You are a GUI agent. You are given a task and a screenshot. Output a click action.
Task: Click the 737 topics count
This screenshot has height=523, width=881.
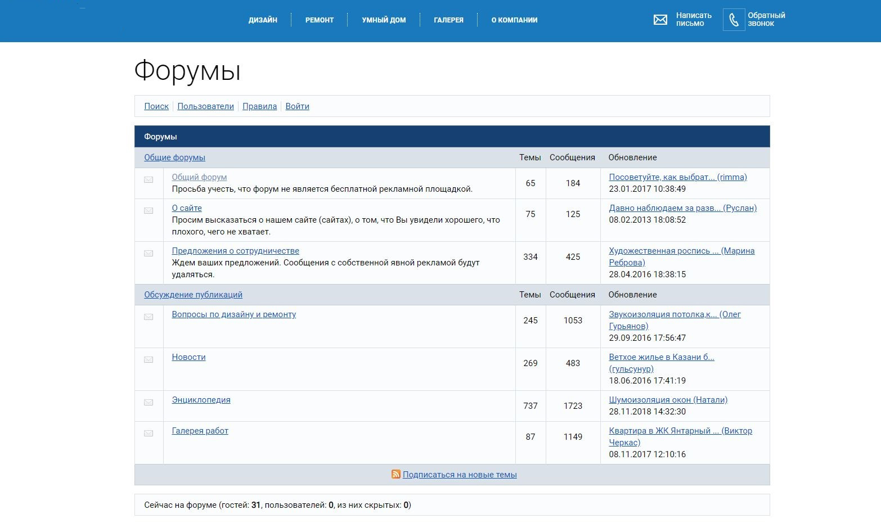coord(531,406)
